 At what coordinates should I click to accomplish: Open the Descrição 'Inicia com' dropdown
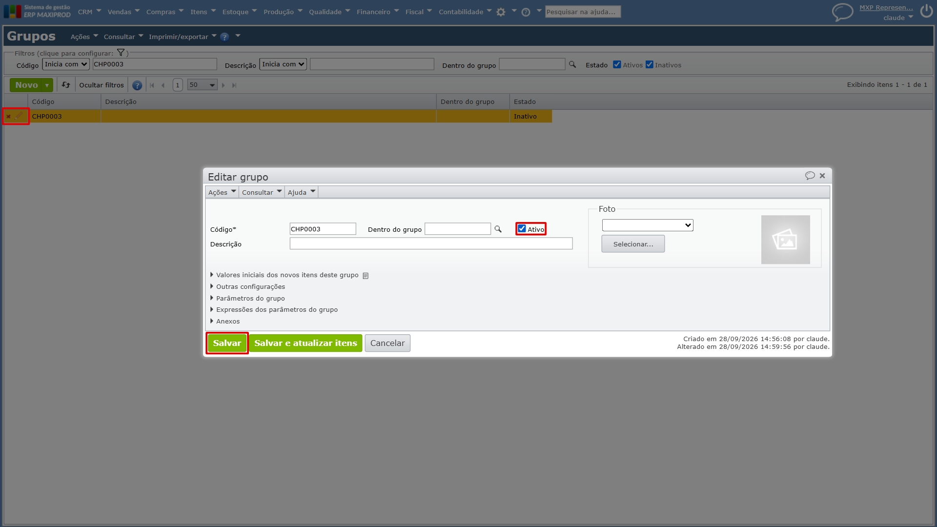click(x=283, y=64)
